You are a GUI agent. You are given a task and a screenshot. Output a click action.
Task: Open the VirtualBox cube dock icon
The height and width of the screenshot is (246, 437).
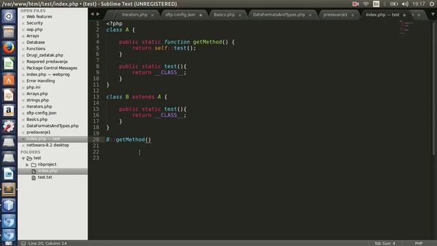[x=9, y=205]
